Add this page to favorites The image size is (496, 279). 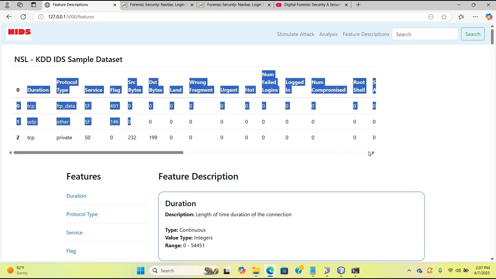pos(444,17)
